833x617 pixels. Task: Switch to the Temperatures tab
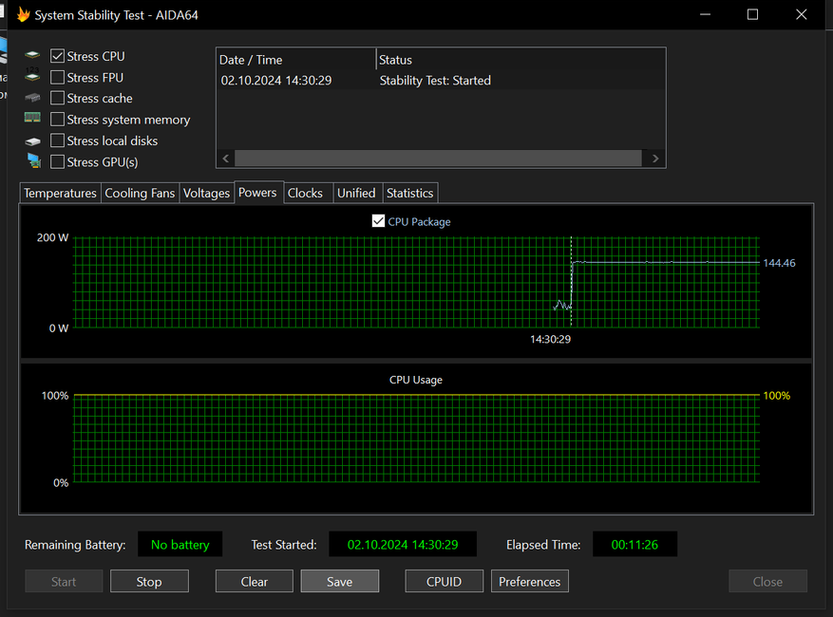coord(60,193)
